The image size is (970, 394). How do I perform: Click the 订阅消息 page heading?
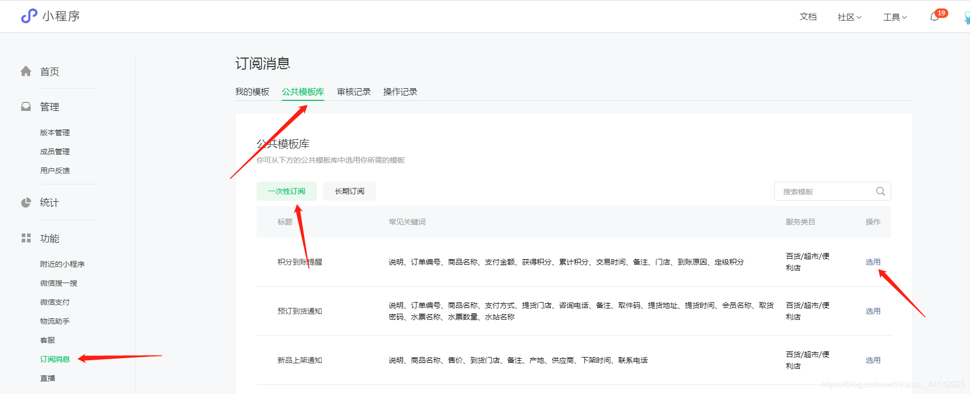click(263, 64)
